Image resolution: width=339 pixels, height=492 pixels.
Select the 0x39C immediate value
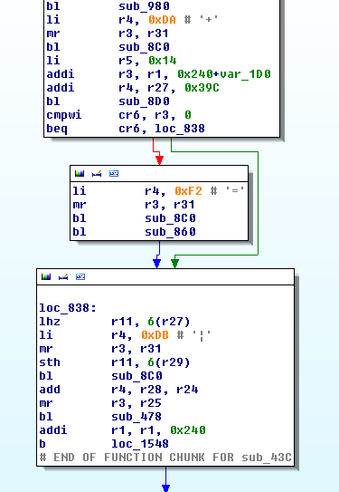[202, 88]
